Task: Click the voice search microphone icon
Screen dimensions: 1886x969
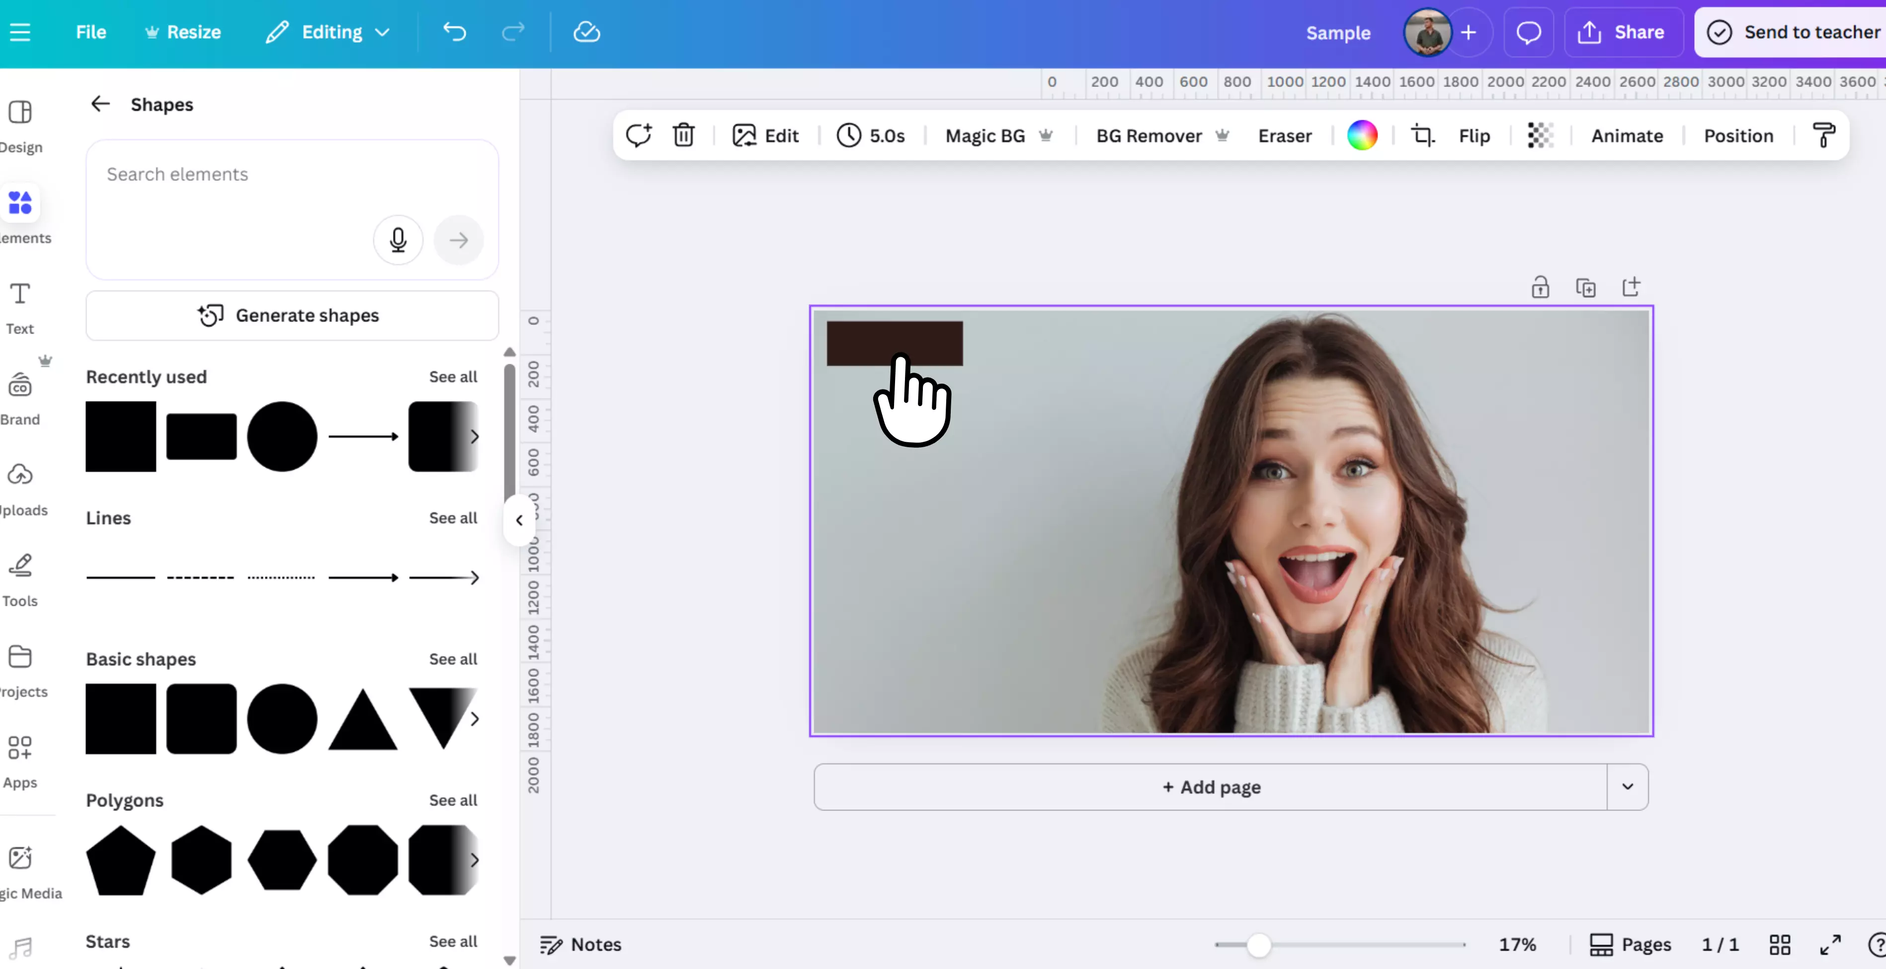Action: pos(398,240)
